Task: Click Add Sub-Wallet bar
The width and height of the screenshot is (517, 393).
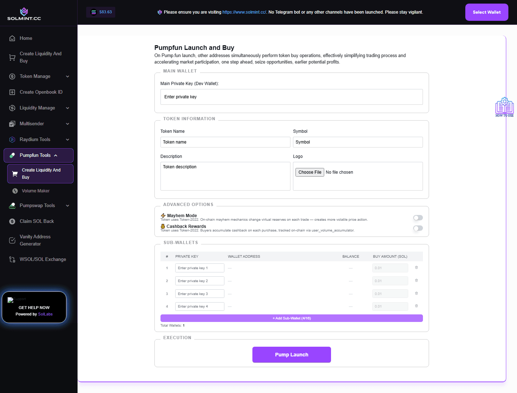Action: (x=292, y=318)
